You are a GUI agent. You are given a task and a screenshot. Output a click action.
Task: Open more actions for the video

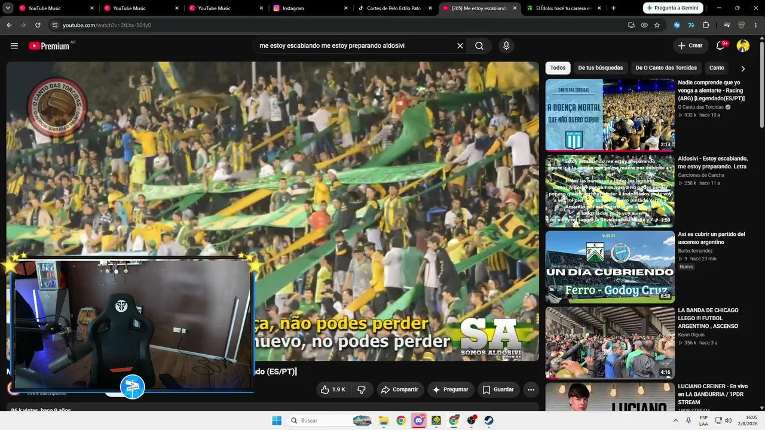coord(531,389)
